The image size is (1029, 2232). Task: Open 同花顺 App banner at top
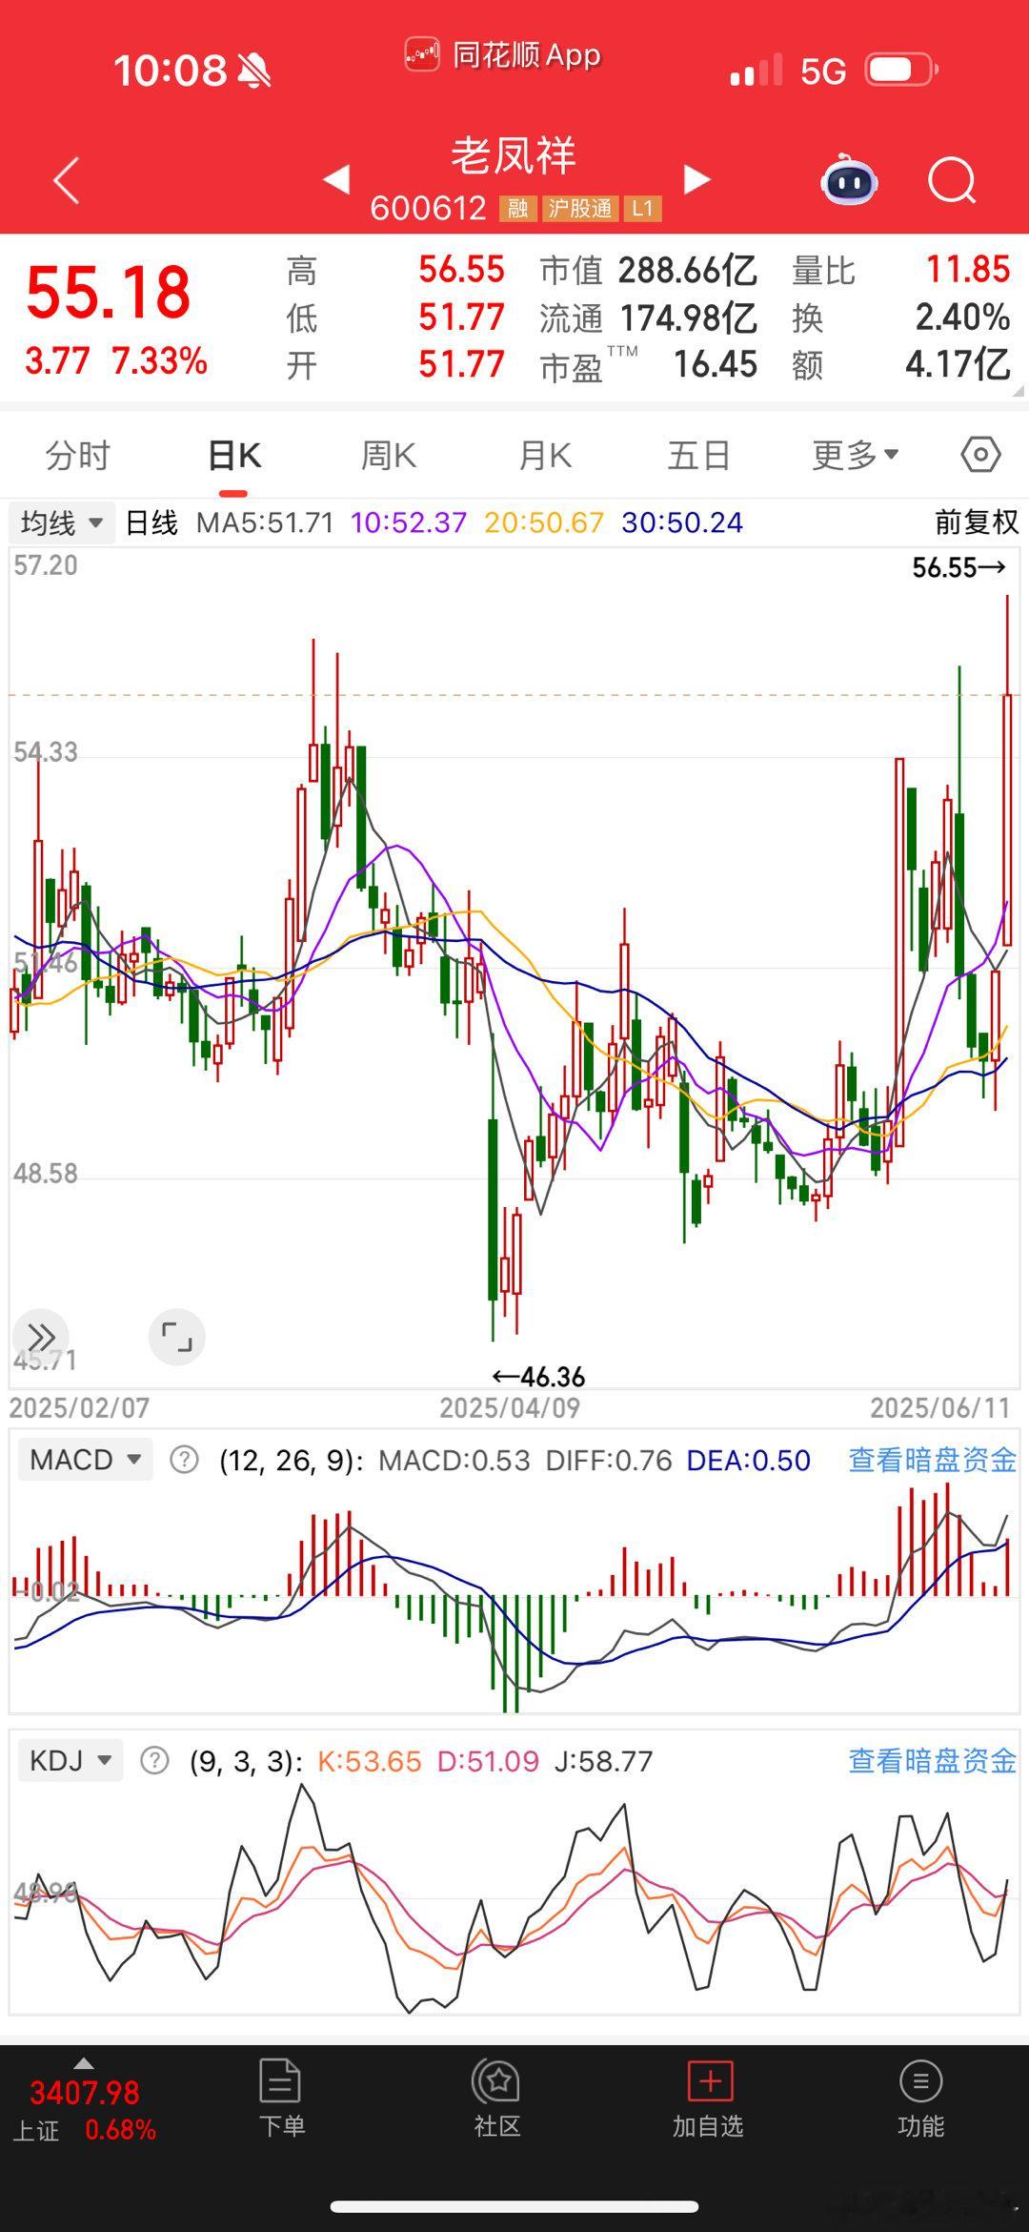pos(503,55)
